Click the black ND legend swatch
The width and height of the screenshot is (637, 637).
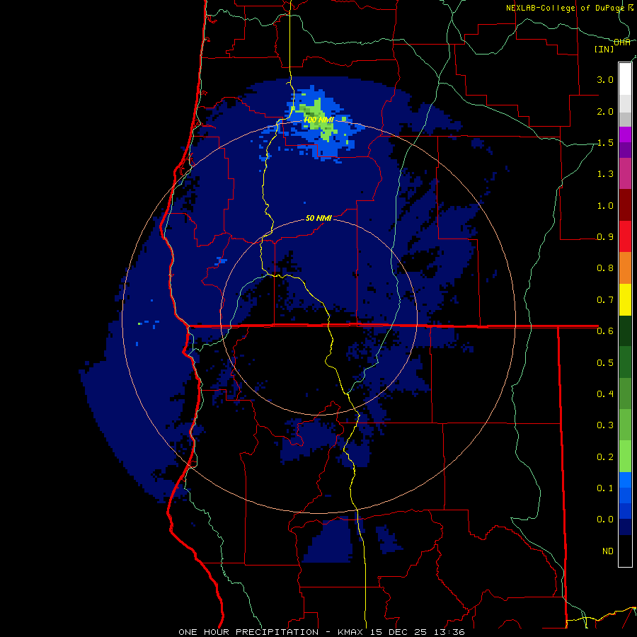pyautogui.click(x=625, y=551)
